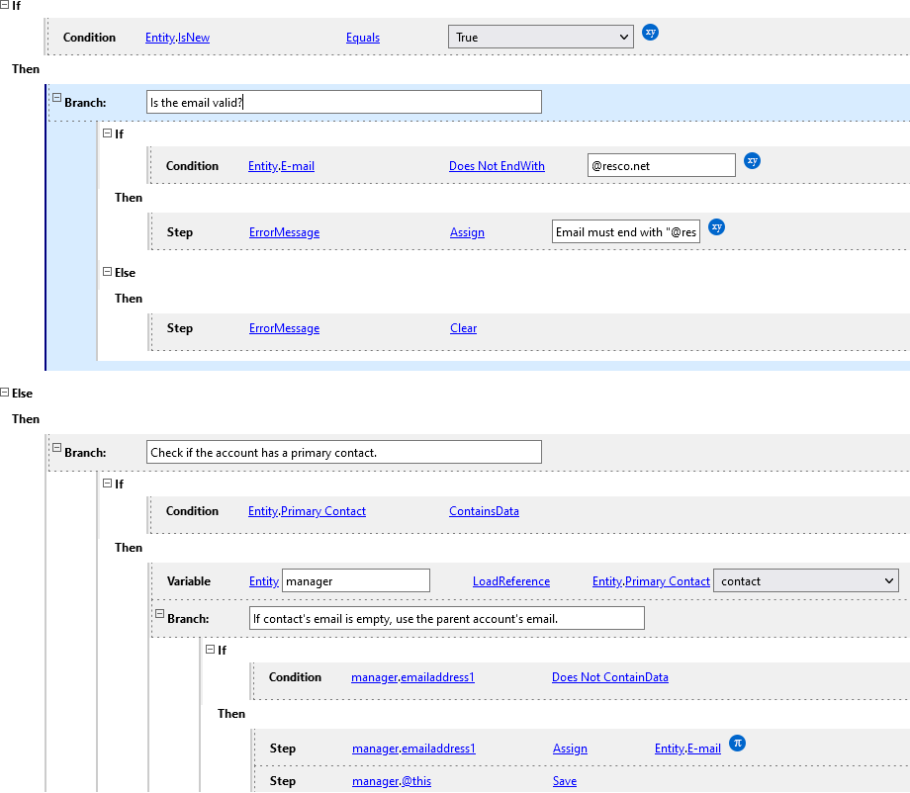
Task: Collapse the topmost If block
Action: (5, 6)
